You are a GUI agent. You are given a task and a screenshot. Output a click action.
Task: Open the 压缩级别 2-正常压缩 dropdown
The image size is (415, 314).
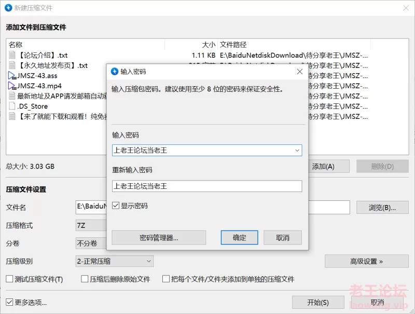(114, 261)
